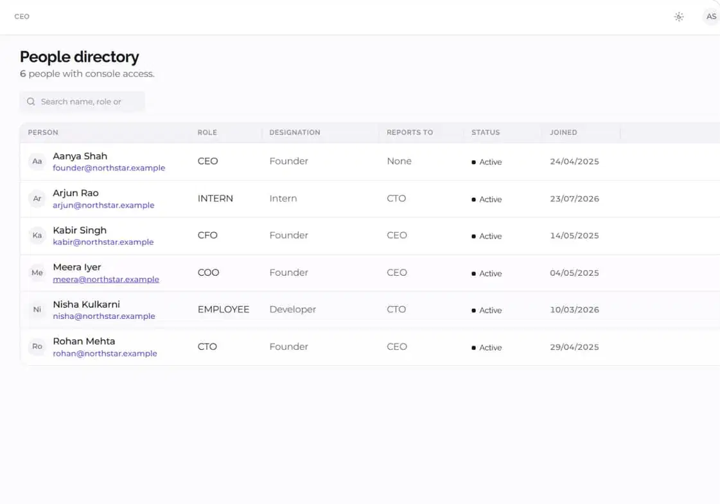Focus the search name, role field

[82, 102]
